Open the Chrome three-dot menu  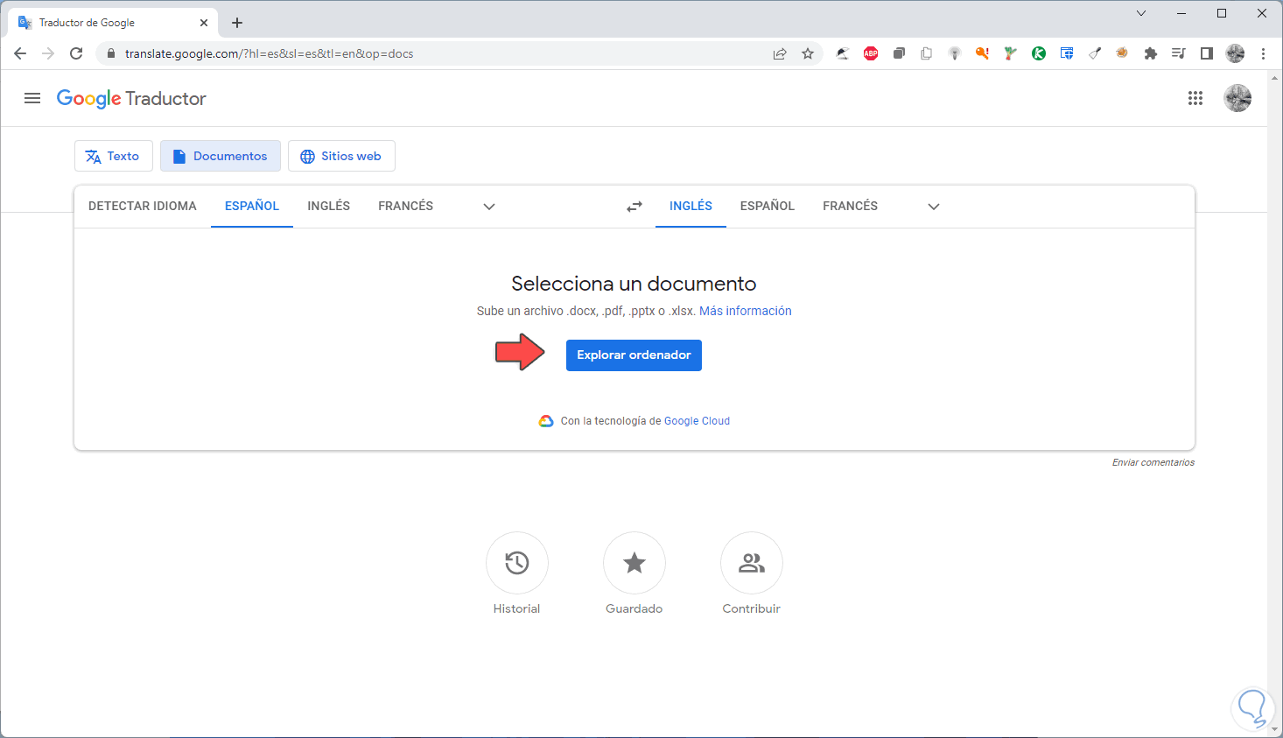(1263, 53)
